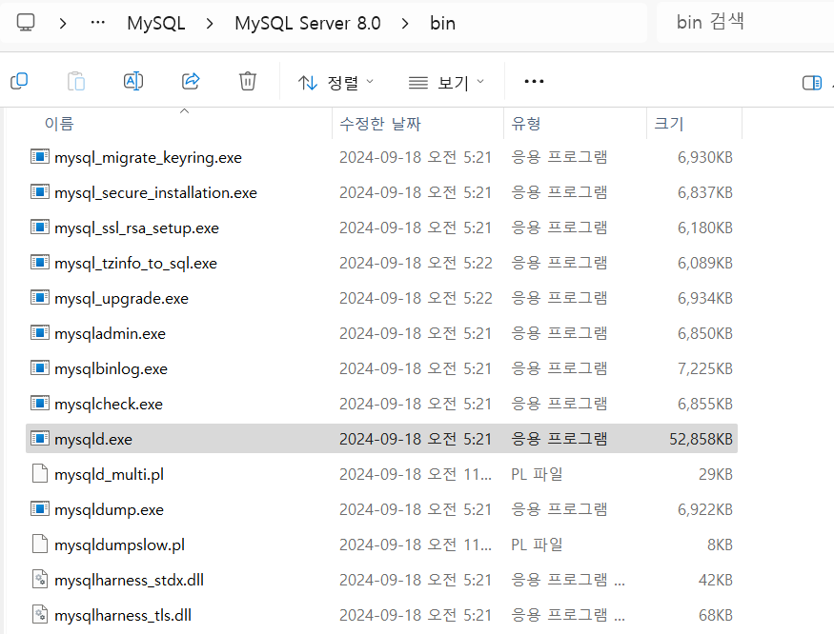The height and width of the screenshot is (634, 834).
Task: Click the 8KB size of mysqldumpslow.pl
Action: pos(720,545)
